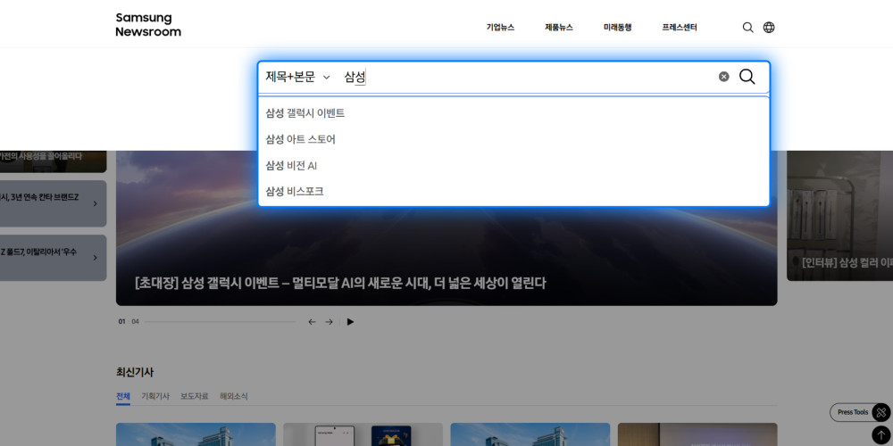Play the carousel slideshow
The height and width of the screenshot is (446, 893).
pyautogui.click(x=350, y=322)
